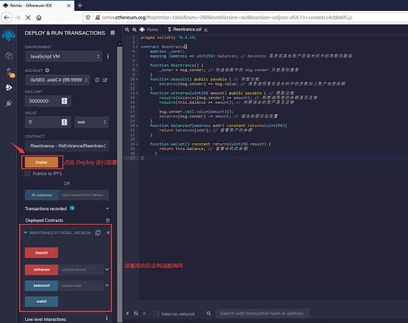408x323 pixels.
Task: Call the withdraw function button
Action: click(41, 269)
